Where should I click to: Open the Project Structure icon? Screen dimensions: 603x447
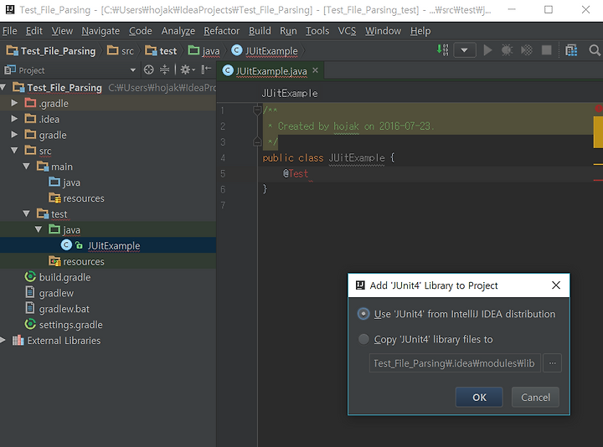coord(571,50)
